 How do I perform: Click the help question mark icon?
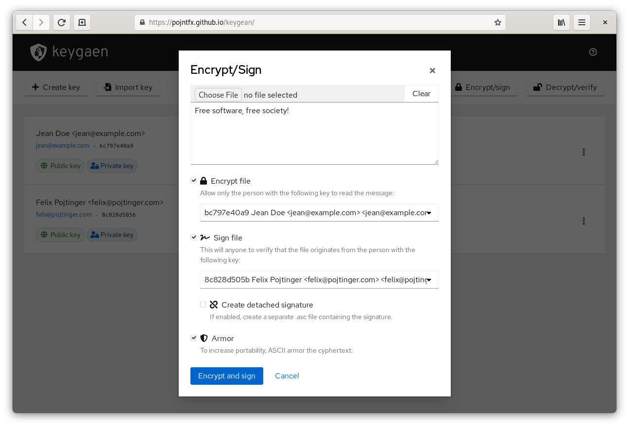coord(593,52)
